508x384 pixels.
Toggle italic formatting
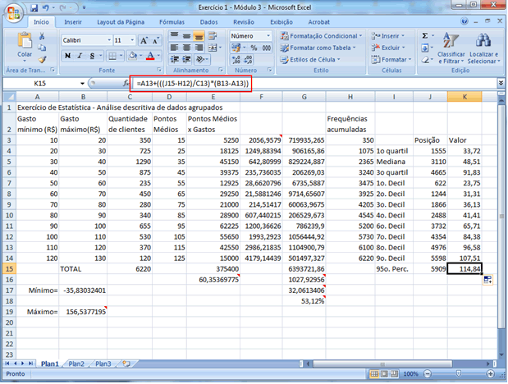tap(79, 56)
